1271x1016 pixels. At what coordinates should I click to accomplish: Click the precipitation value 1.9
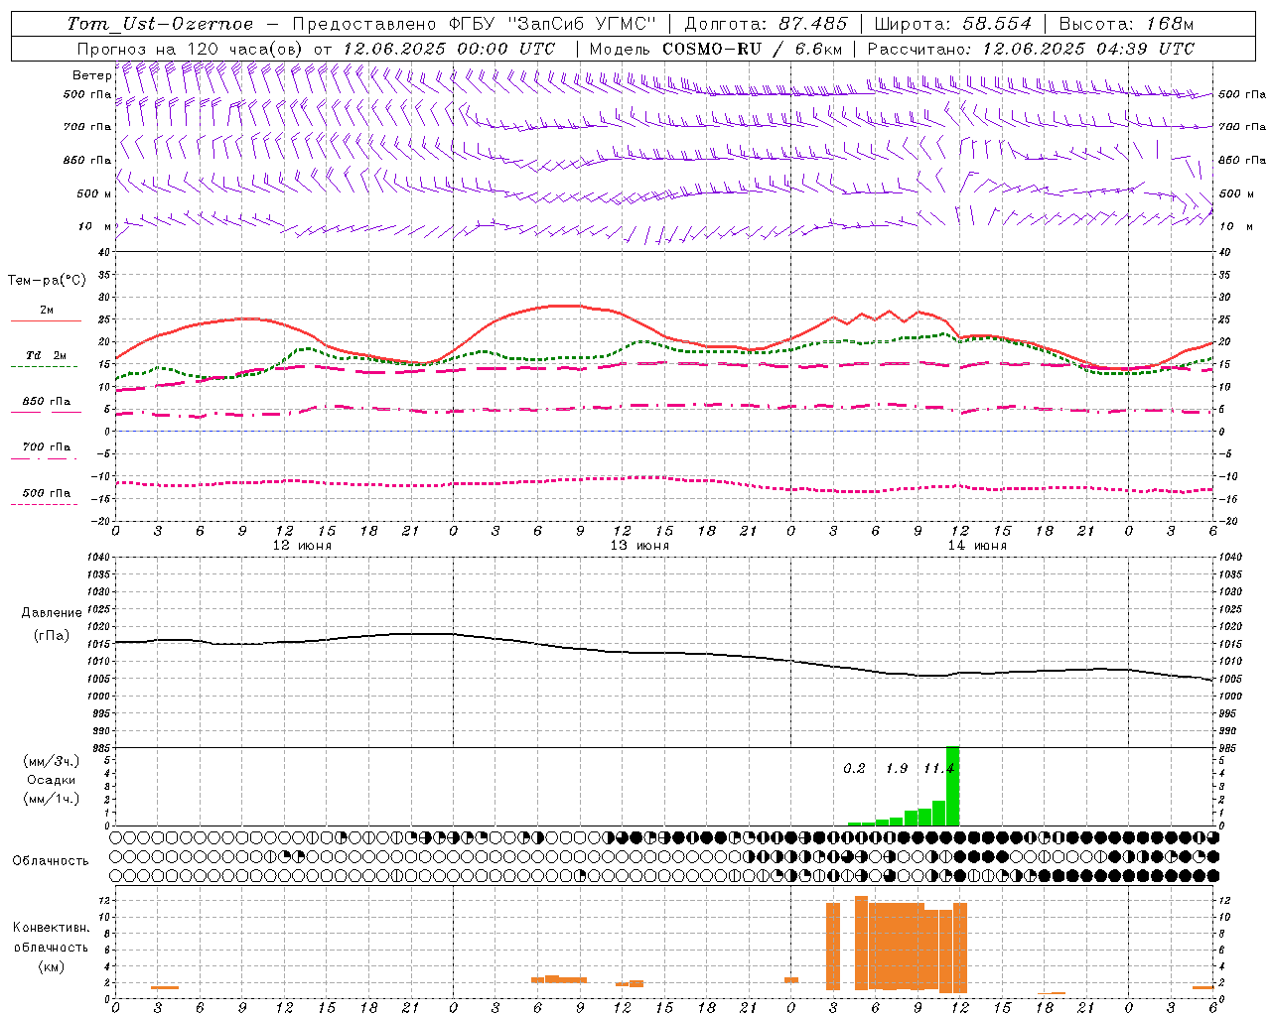[897, 769]
